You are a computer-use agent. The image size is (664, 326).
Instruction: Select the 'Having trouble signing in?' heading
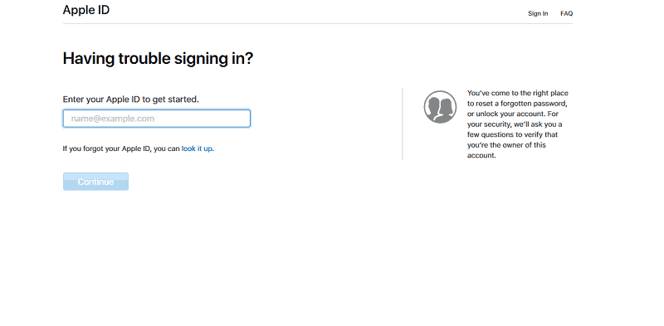tap(158, 58)
